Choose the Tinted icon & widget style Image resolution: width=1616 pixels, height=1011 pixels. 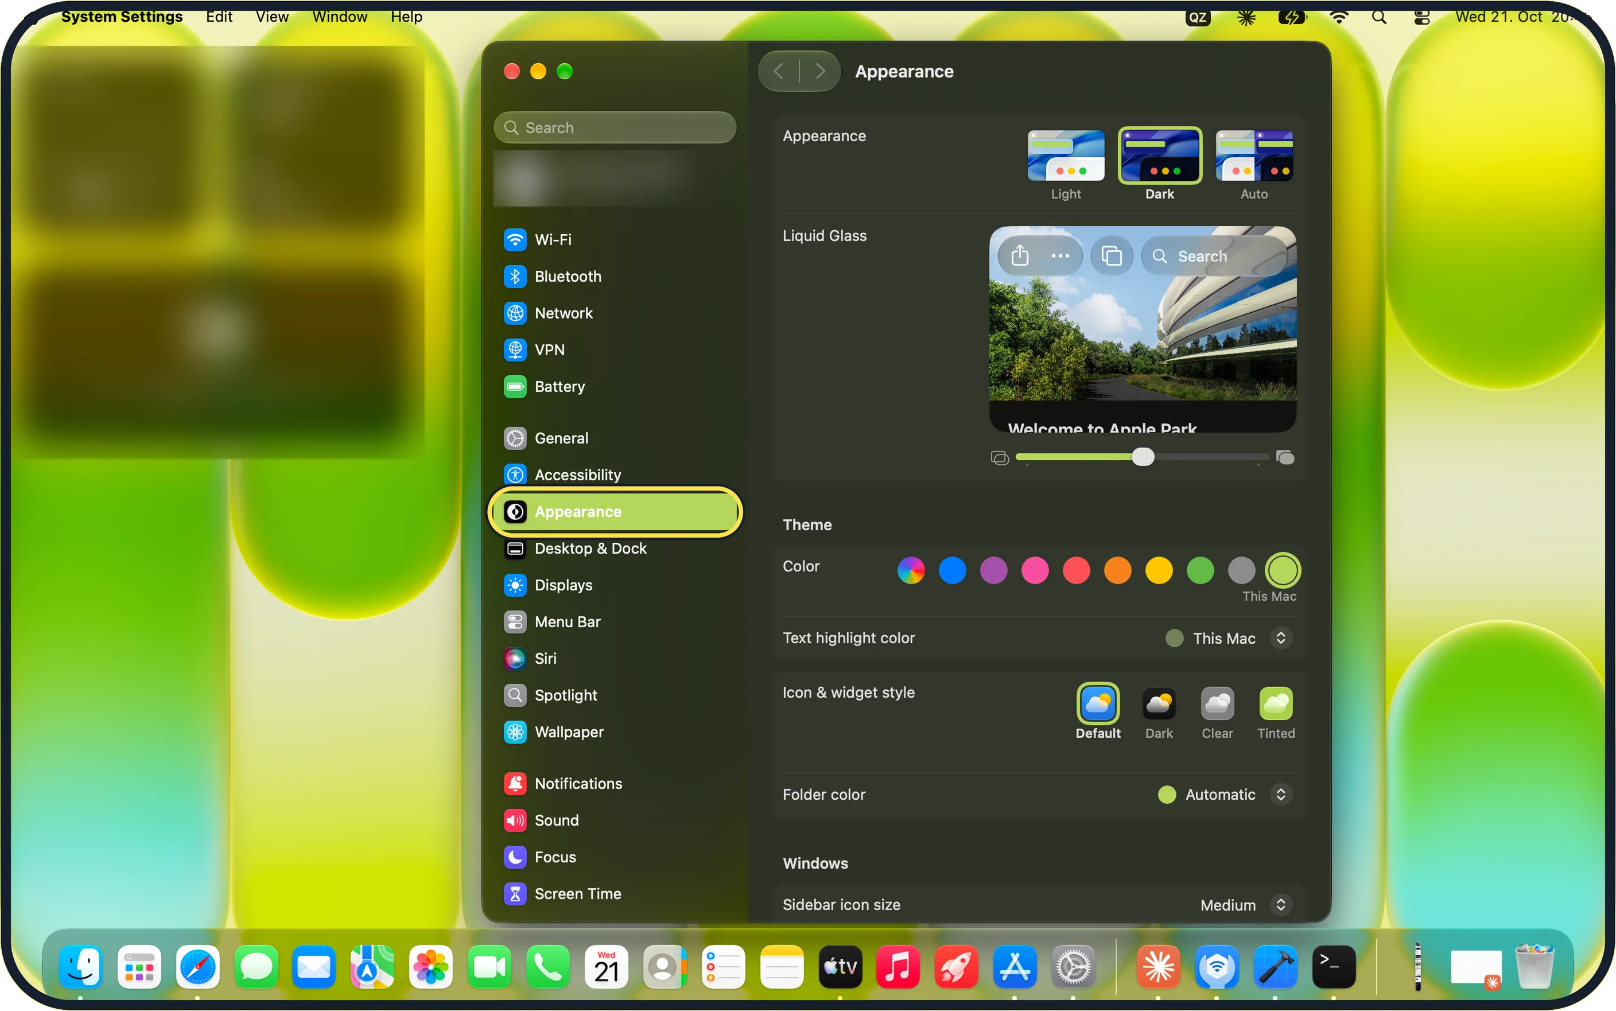click(1276, 713)
